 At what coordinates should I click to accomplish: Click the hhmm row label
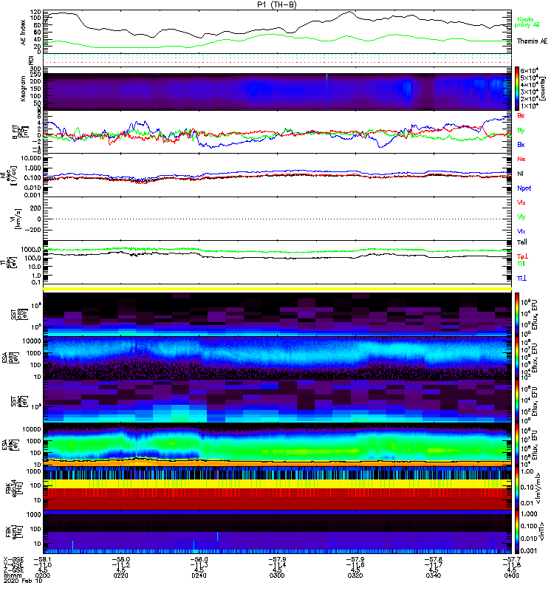tap(12, 575)
